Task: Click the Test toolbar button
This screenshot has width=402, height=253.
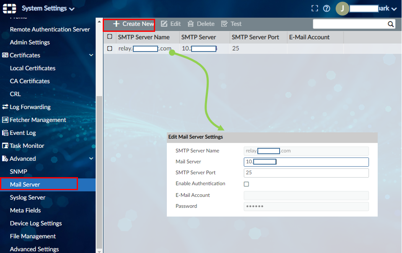Action: coord(231,24)
